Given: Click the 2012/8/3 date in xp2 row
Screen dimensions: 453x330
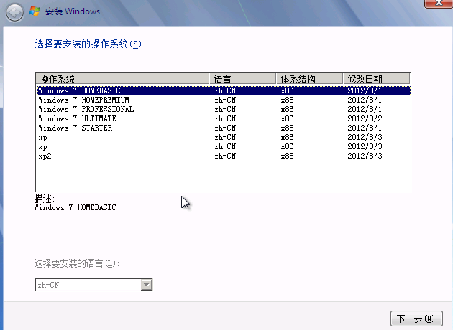Looking at the screenshot, I should click(x=365, y=156).
